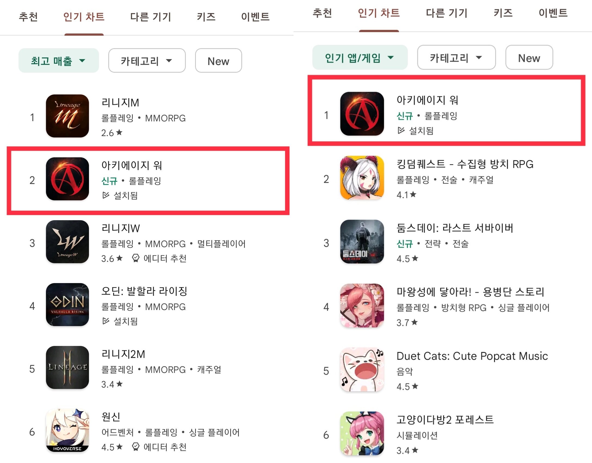Tap the 둠스데이: 라스트 서바이버 icon
Screen dimensions: 592x463
362,241
